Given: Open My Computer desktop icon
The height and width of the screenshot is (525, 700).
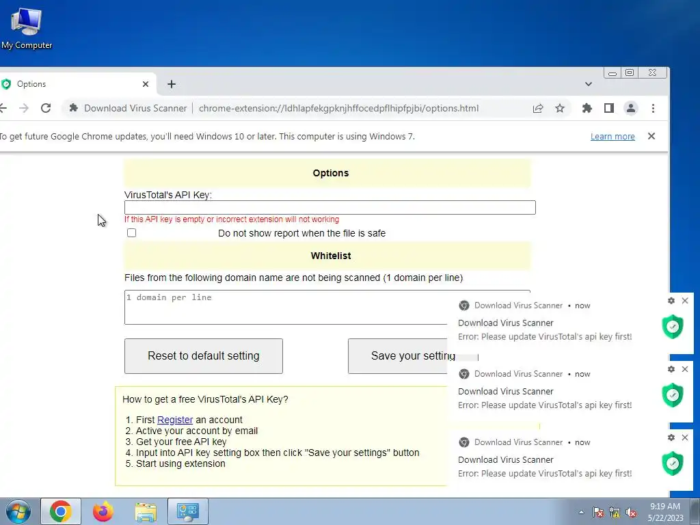Looking at the screenshot, I should coord(27,29).
